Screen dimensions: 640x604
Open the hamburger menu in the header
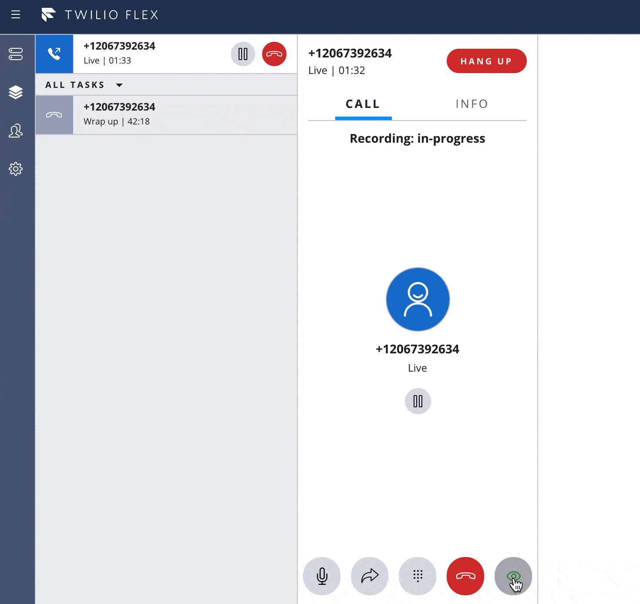click(x=16, y=15)
